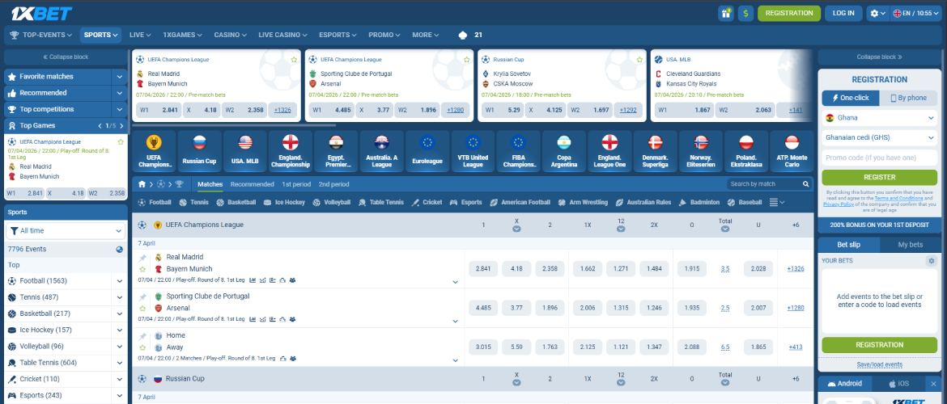Open the SPORTS menu

pyautogui.click(x=100, y=35)
